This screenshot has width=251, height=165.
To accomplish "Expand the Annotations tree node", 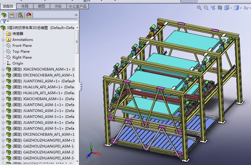I will 3,40.
